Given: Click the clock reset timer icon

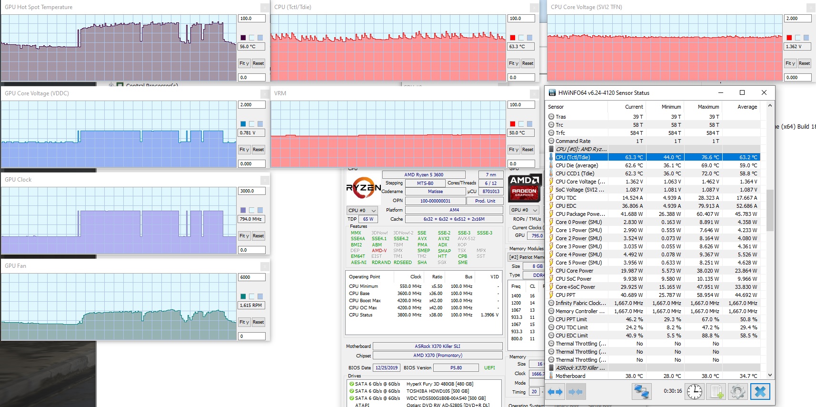Looking at the screenshot, I should (x=695, y=392).
